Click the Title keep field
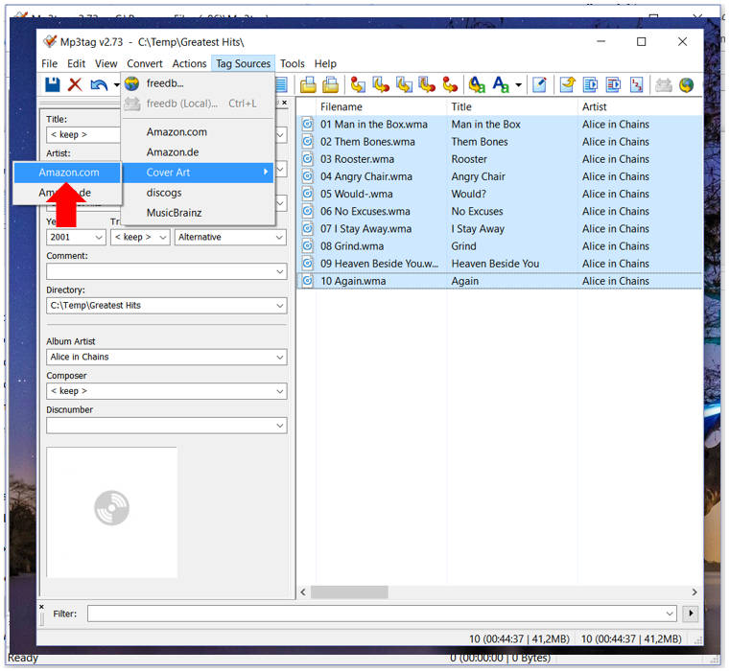 point(83,134)
